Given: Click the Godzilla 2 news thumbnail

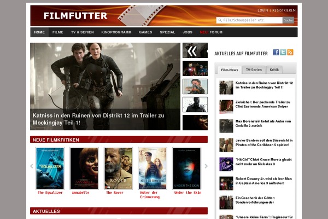Looking at the screenshot, I should (226, 126).
